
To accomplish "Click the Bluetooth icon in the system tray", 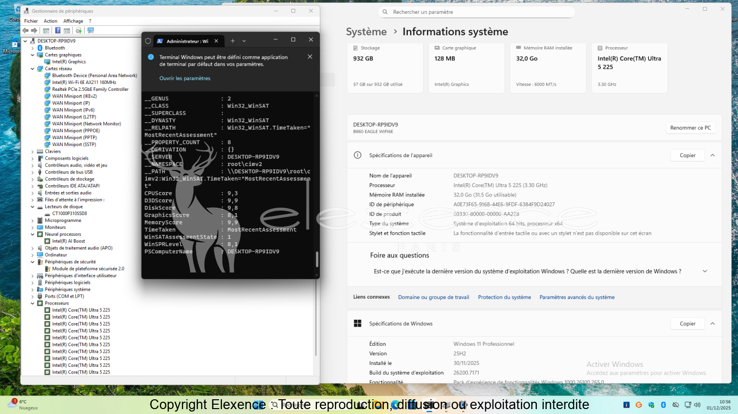I will click(663, 405).
